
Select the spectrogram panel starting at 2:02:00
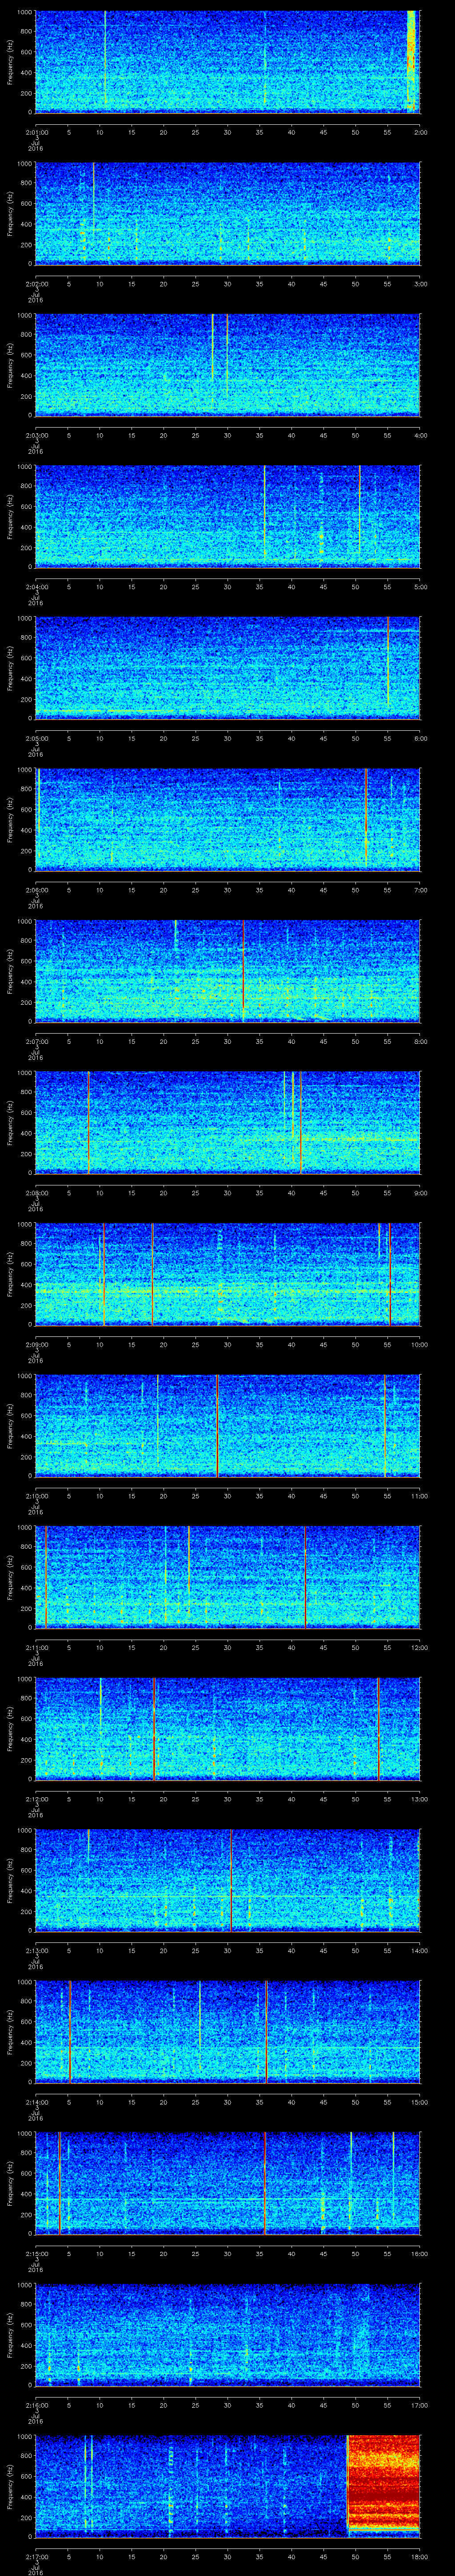coord(227,213)
